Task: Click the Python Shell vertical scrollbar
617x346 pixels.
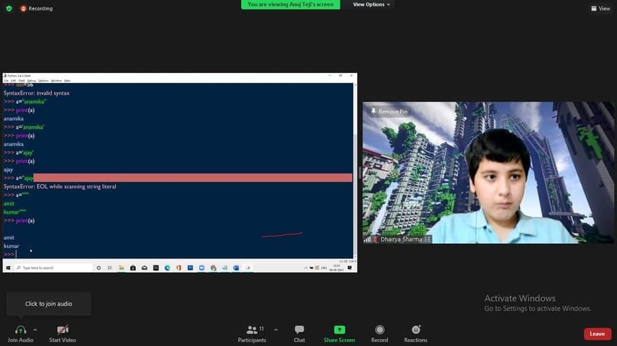Action: 355,170
